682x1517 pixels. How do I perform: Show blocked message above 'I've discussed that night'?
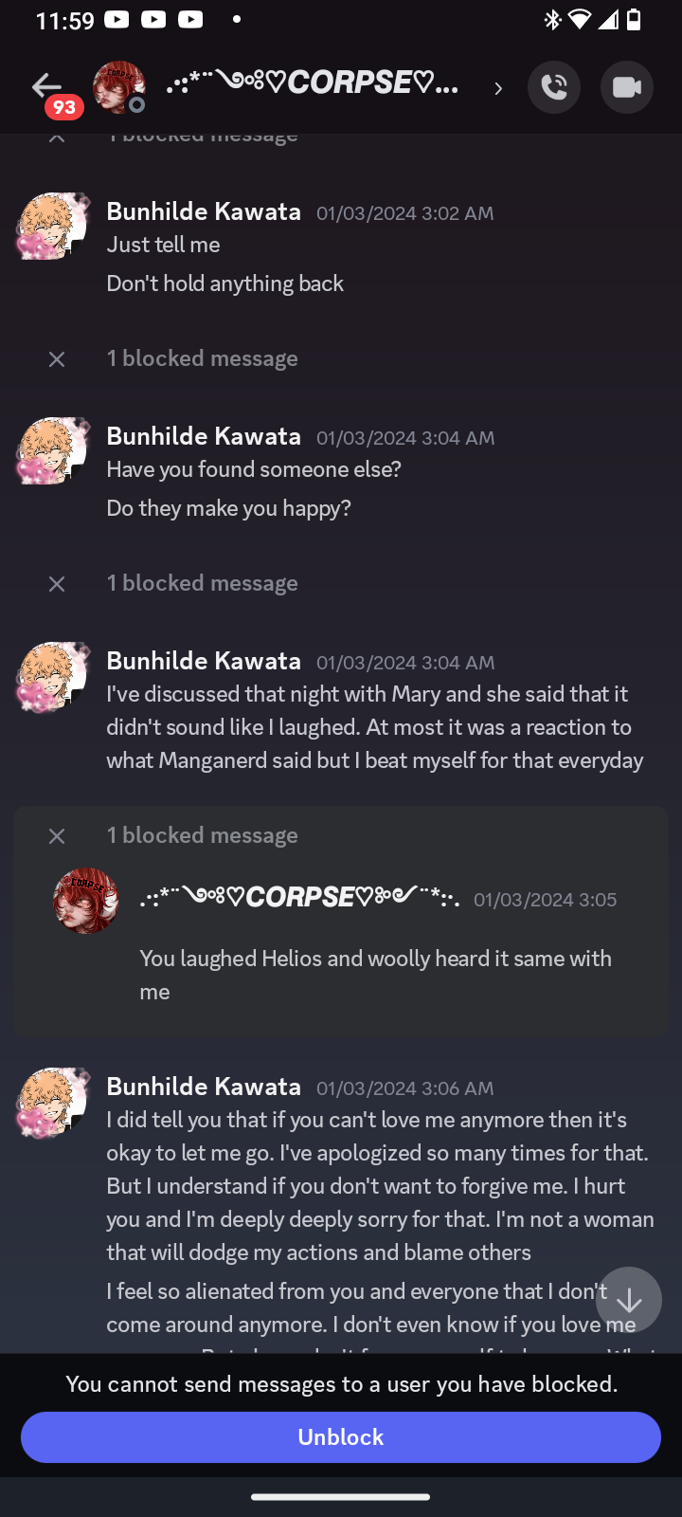57,584
